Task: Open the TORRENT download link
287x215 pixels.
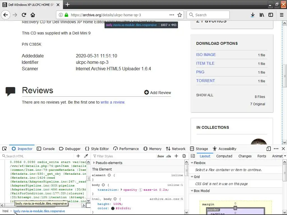Action: 205,81
